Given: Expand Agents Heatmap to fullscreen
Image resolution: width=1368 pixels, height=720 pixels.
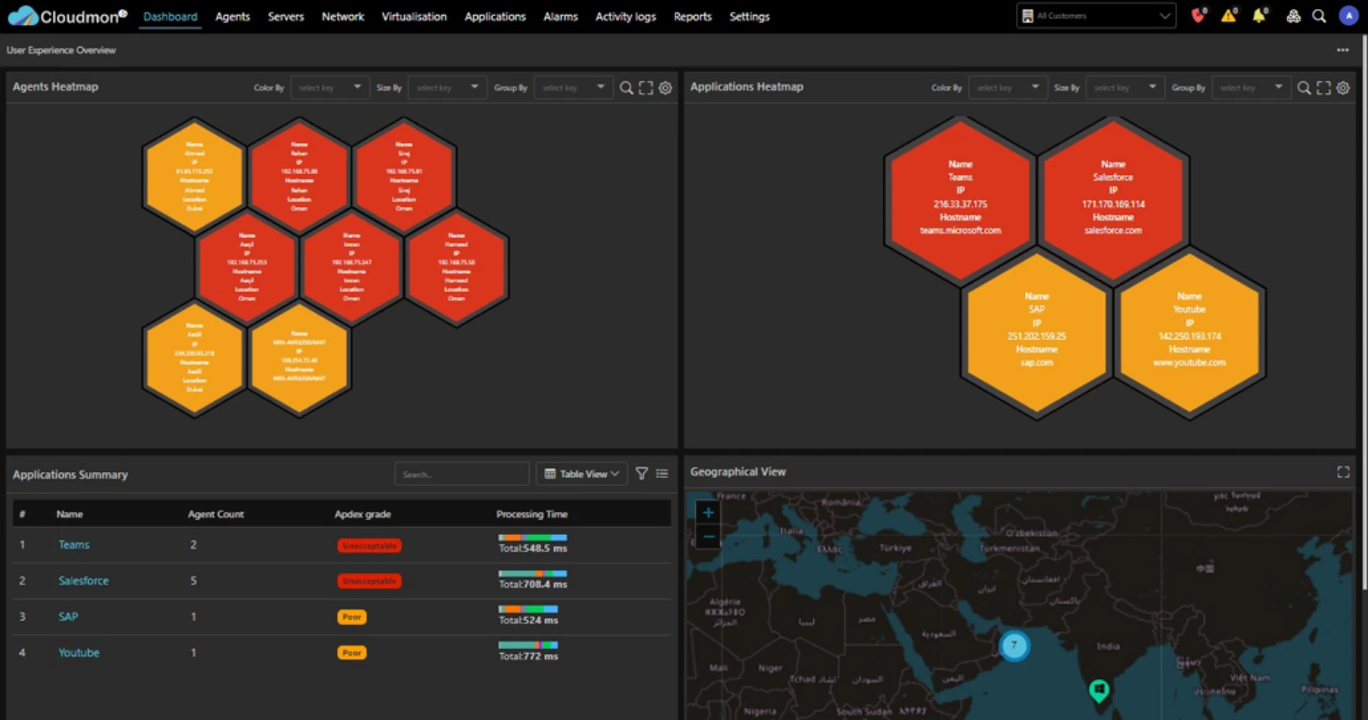Looking at the screenshot, I should [645, 88].
